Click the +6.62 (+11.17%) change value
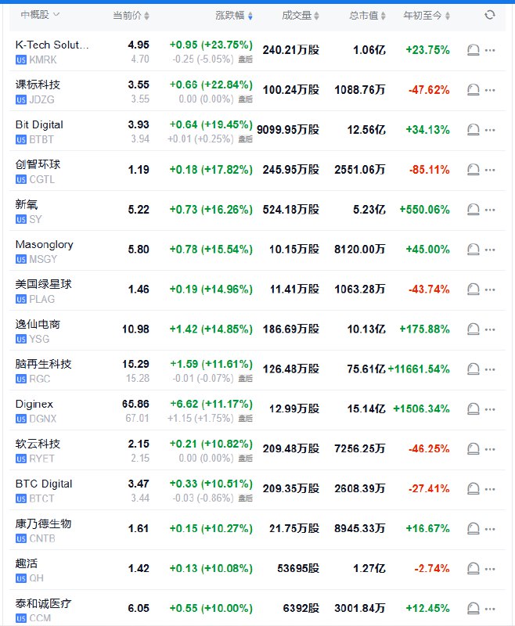515x626 pixels. [x=211, y=404]
